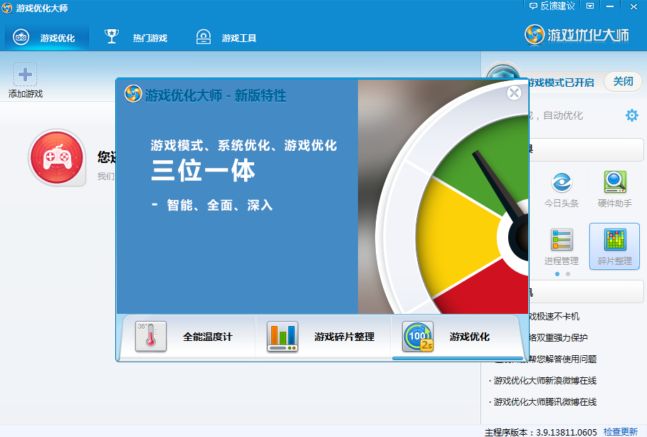
Task: Select the 游戏碎片整理 bar chart icon
Action: (x=281, y=335)
